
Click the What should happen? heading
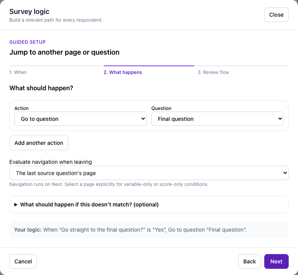click(41, 88)
